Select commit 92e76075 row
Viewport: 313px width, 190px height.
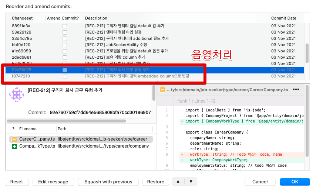[x=155, y=70]
